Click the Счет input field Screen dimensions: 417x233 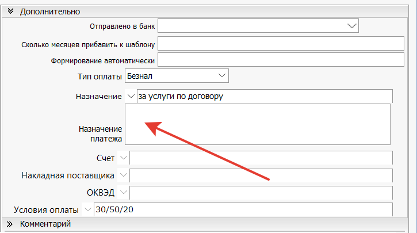point(261,158)
